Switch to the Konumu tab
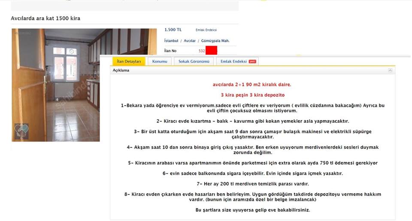412x221 pixels. click(160, 61)
